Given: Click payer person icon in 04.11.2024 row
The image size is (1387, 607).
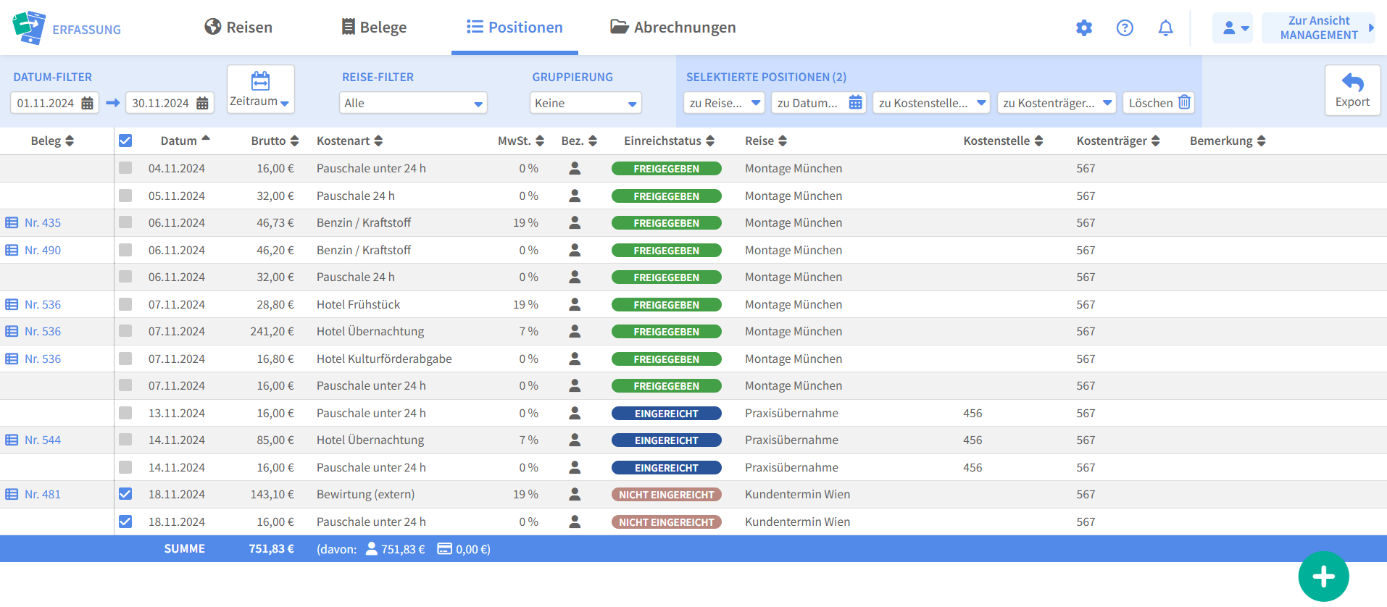Looking at the screenshot, I should tap(575, 169).
